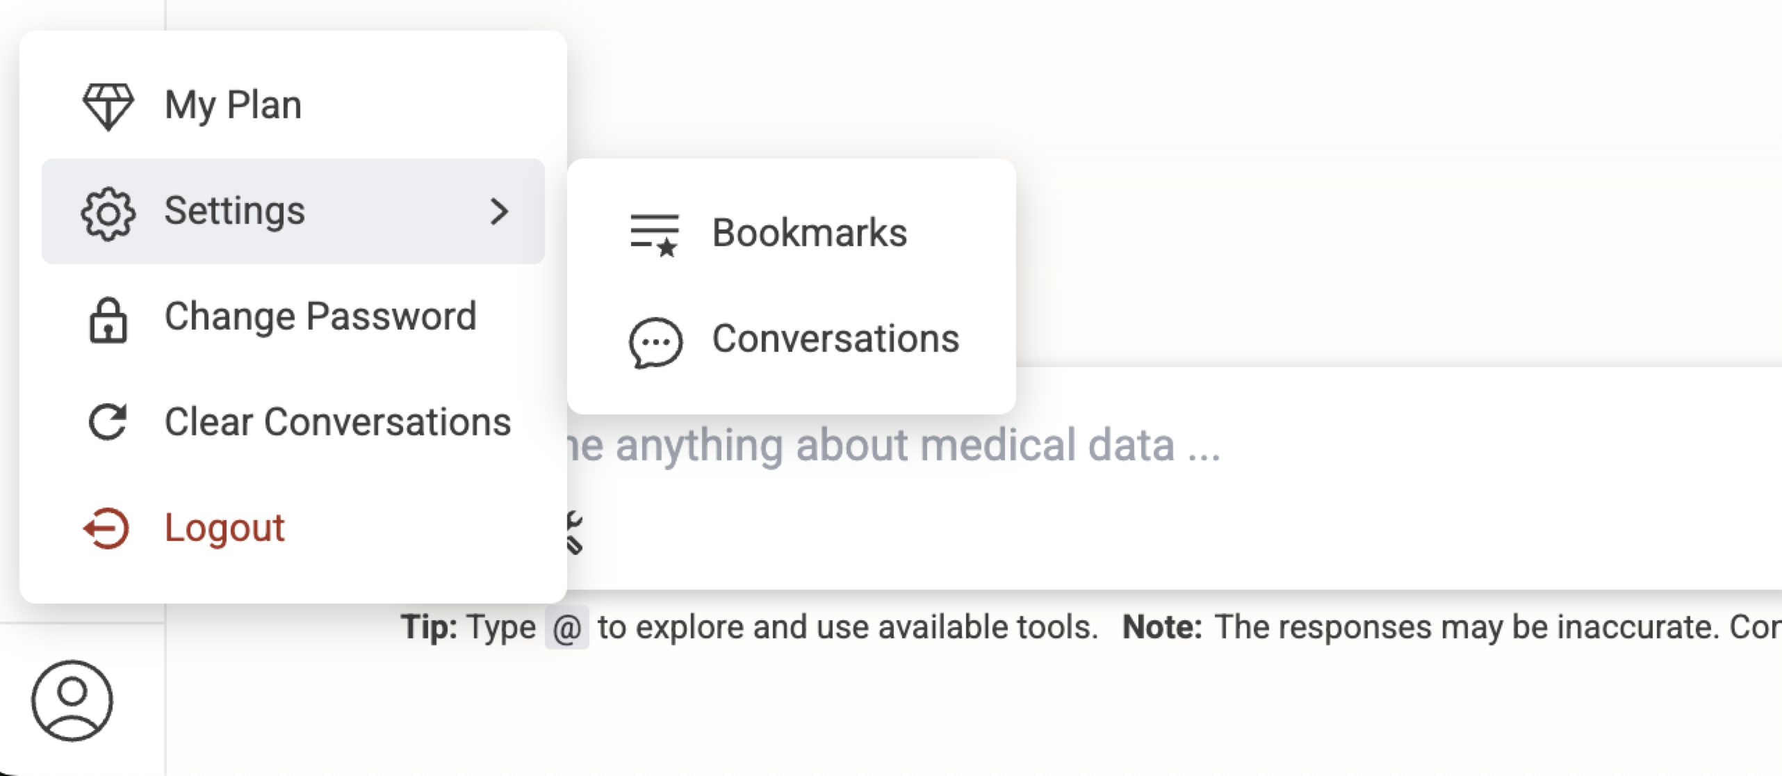The height and width of the screenshot is (776, 1782).
Task: Open the user profile avatar icon
Action: tap(72, 701)
